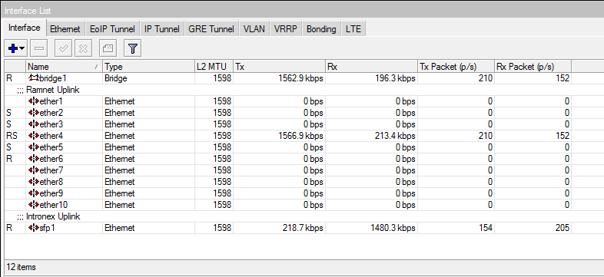Screen dimensions: 604x277
Task: Click the X disable button
Action: pyautogui.click(x=83, y=48)
